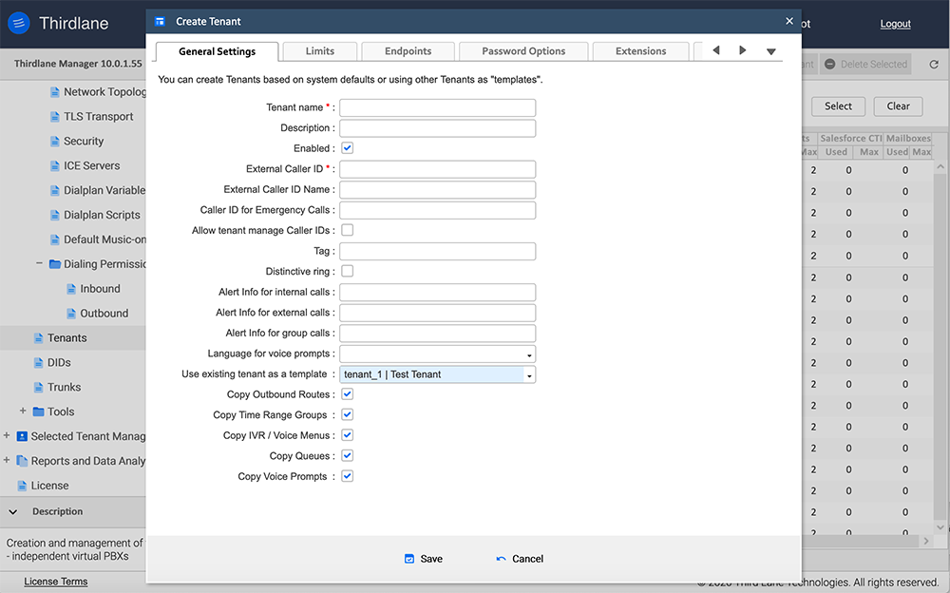Image resolution: width=950 pixels, height=593 pixels.
Task: Click the ICE Servers page icon
Action: tap(55, 165)
